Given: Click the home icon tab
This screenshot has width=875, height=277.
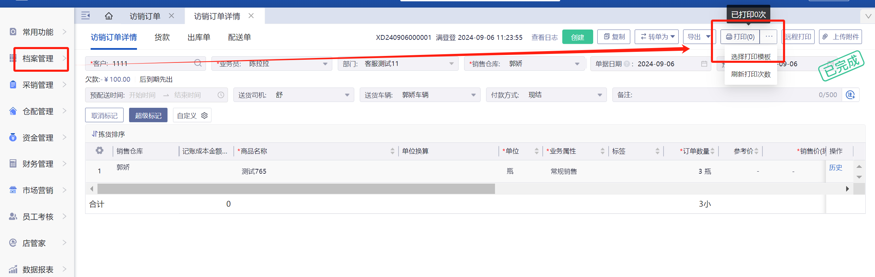Looking at the screenshot, I should (x=108, y=16).
